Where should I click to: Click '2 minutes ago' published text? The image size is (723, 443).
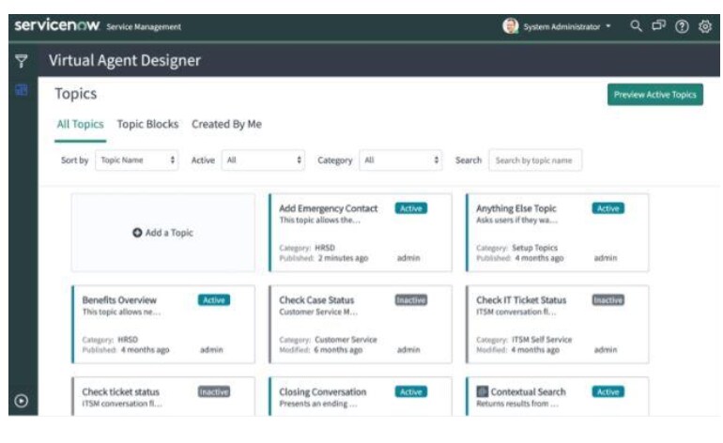pyautogui.click(x=343, y=258)
